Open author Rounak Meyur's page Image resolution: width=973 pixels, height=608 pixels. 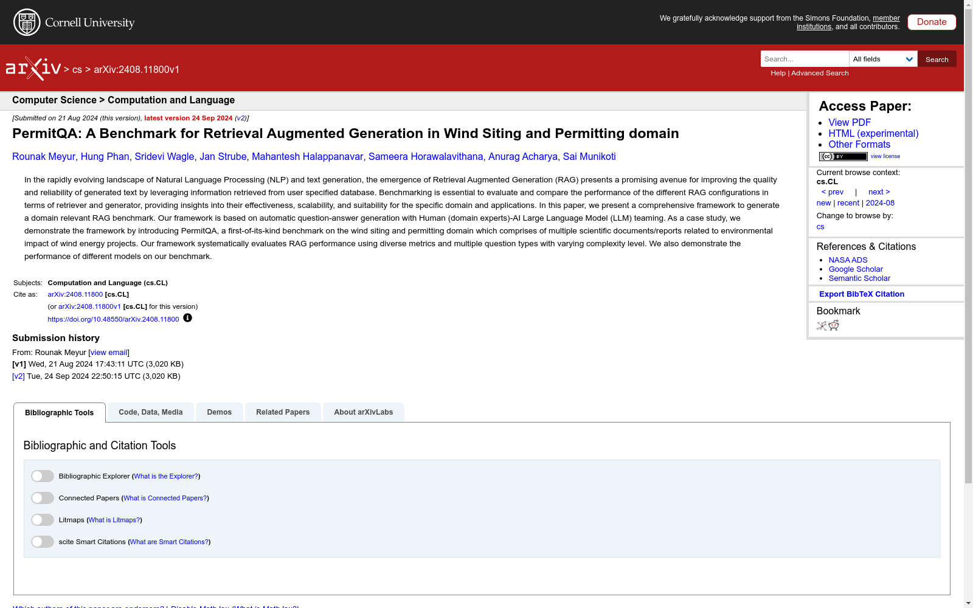click(44, 157)
